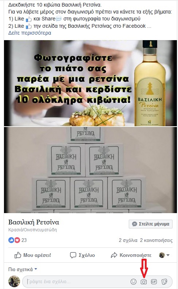This screenshot has height=289, width=178.
Task: Open the contest photo with retsina bottle
Action: click(90, 83)
